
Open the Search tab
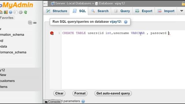(x=99, y=11)
